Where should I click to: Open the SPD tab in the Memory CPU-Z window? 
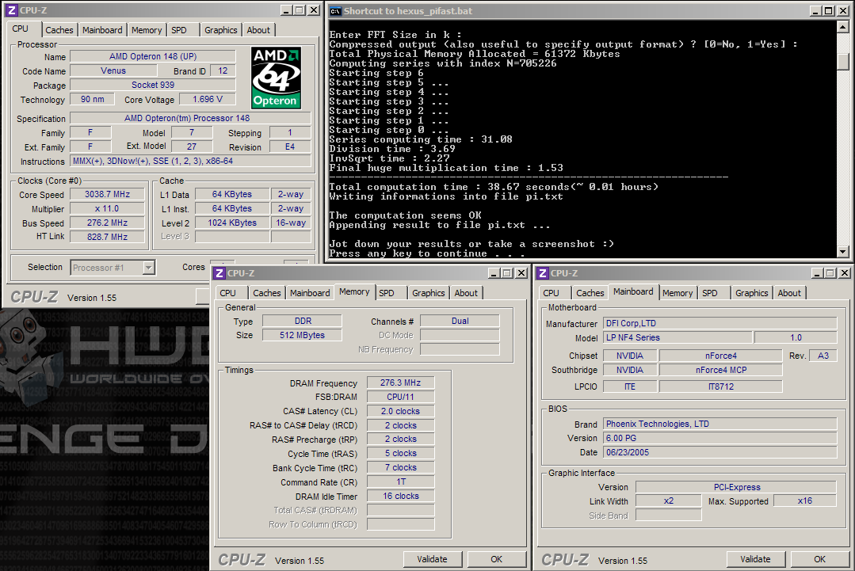(x=387, y=292)
